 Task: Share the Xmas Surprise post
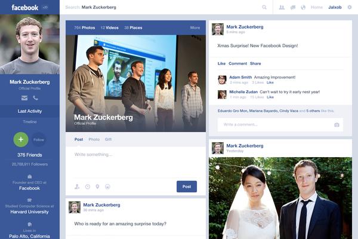tap(255, 63)
